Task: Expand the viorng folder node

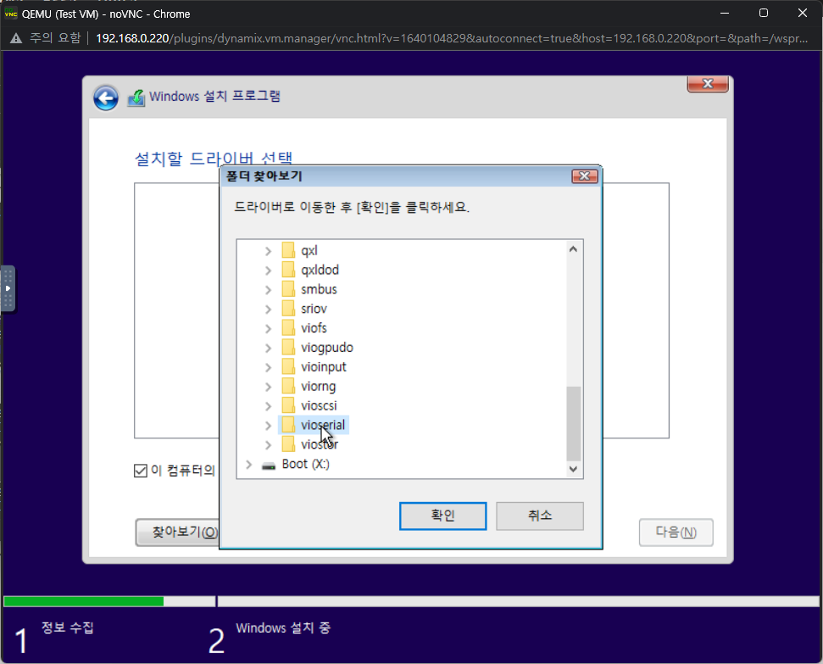Action: [x=268, y=388]
